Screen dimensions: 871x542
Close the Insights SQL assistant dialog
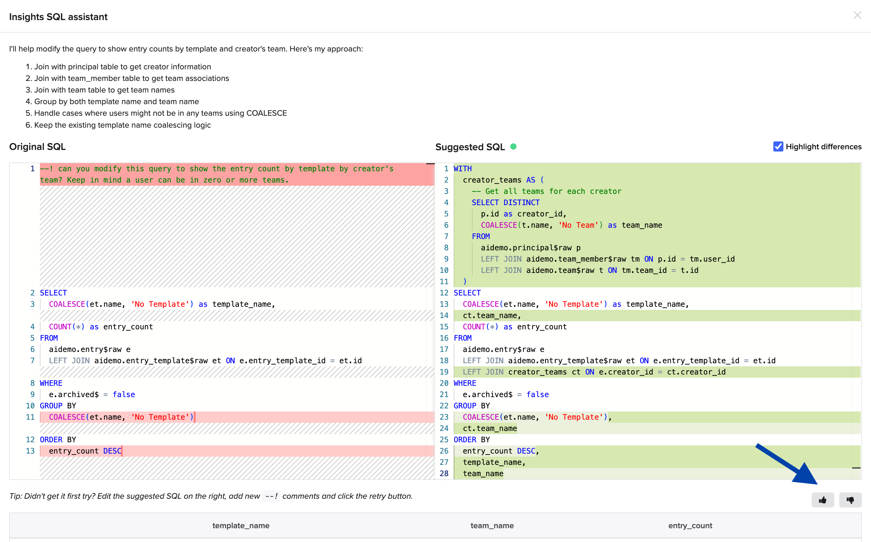point(857,15)
